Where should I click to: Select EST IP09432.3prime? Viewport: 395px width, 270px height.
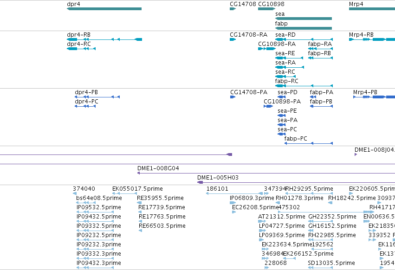click(x=95, y=268)
